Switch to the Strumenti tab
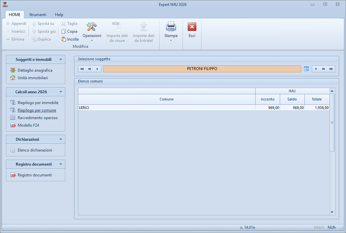The width and height of the screenshot is (346, 233). click(x=37, y=15)
